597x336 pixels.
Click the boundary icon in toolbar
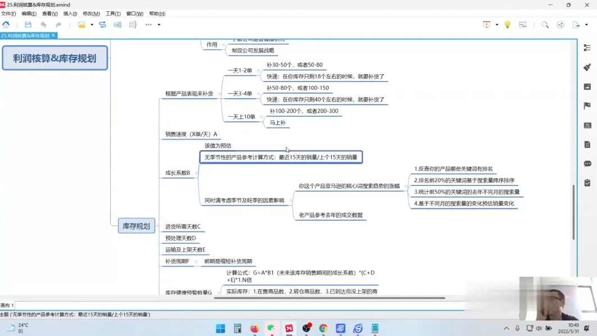(117, 25)
